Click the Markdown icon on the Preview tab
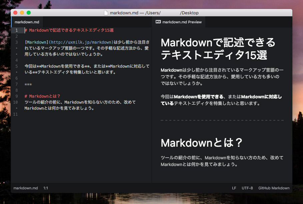 tap(158, 22)
